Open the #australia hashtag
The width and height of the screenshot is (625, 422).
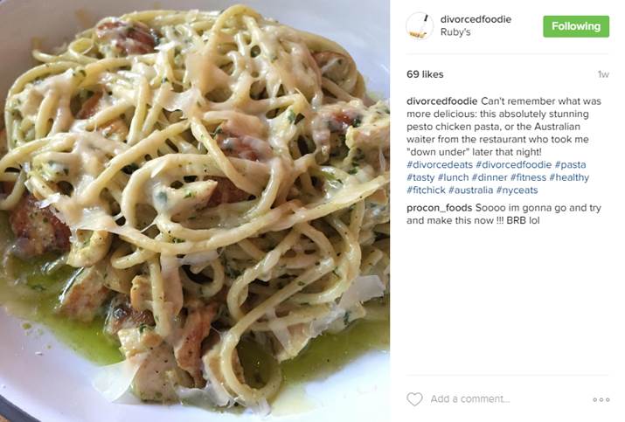471,190
